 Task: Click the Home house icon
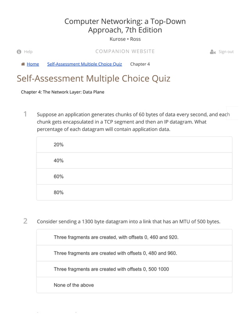pos(23,64)
